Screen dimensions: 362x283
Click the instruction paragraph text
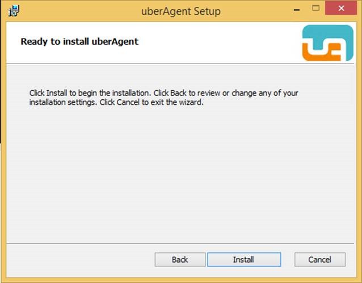click(x=163, y=98)
